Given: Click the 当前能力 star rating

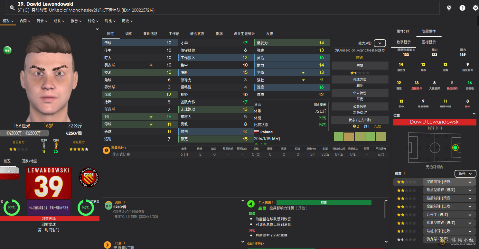Looking at the screenshot, I should click(18, 149).
